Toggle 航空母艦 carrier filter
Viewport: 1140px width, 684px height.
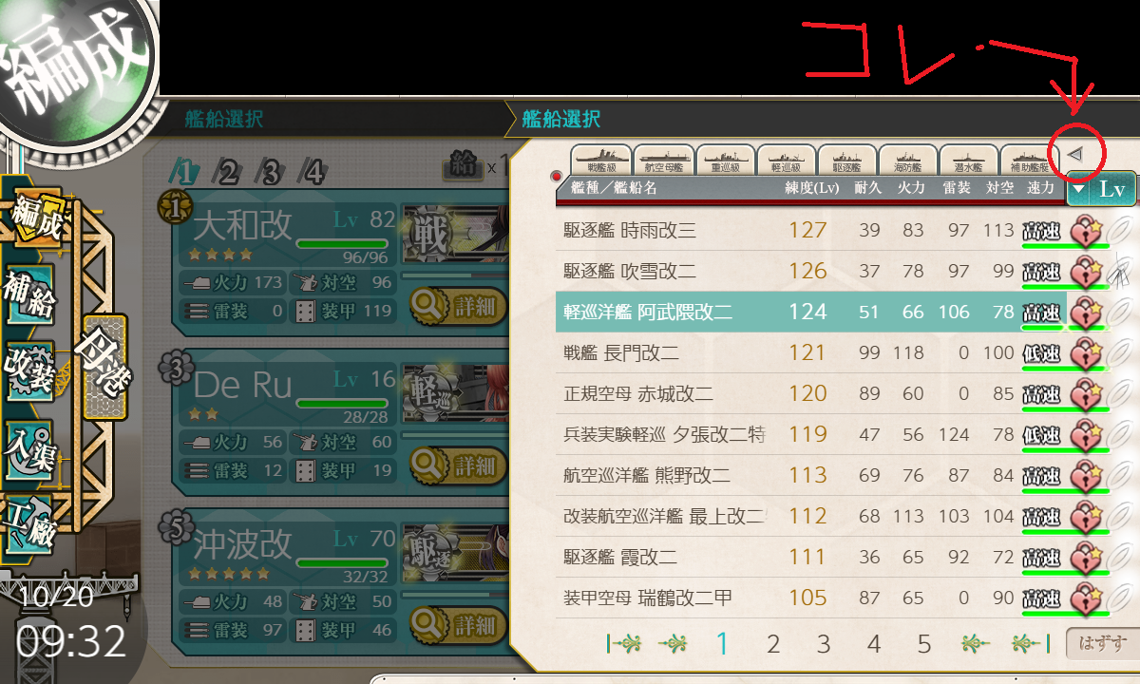click(664, 160)
